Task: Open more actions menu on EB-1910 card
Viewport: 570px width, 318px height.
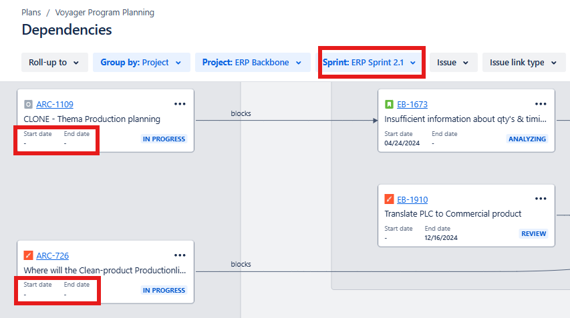Action: coord(541,199)
